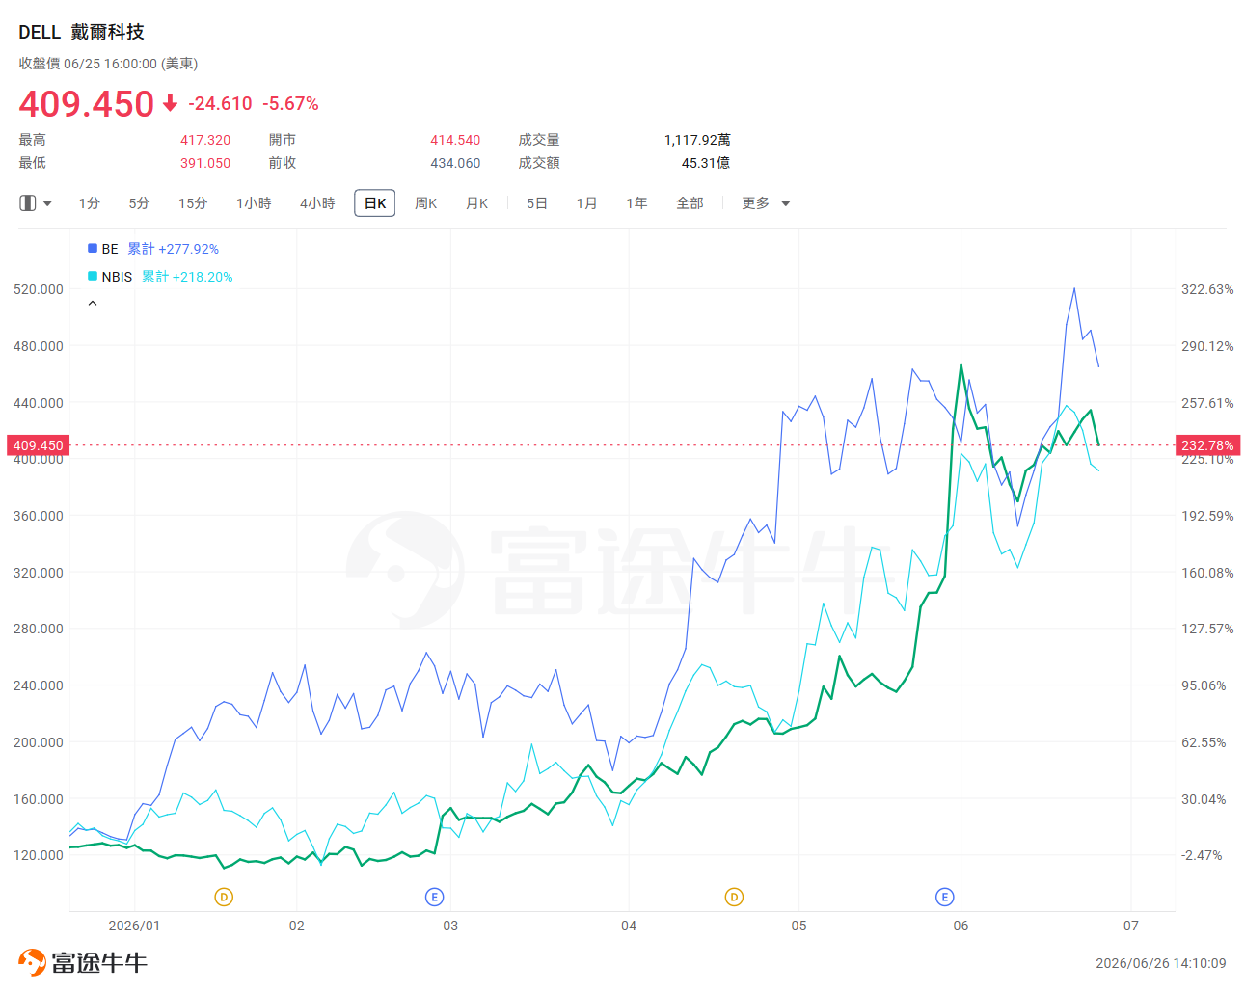Open the 更多 more options dropdown

pos(766,203)
